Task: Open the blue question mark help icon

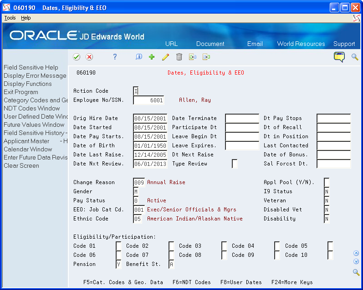Action: pos(115,57)
